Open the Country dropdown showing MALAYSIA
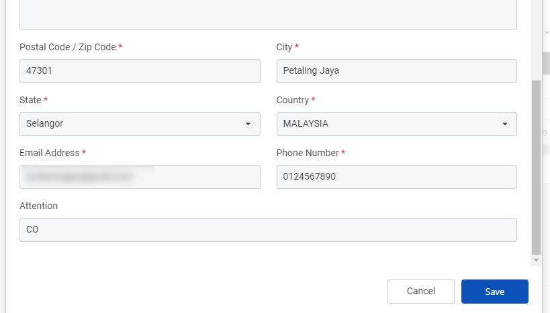 (x=397, y=124)
